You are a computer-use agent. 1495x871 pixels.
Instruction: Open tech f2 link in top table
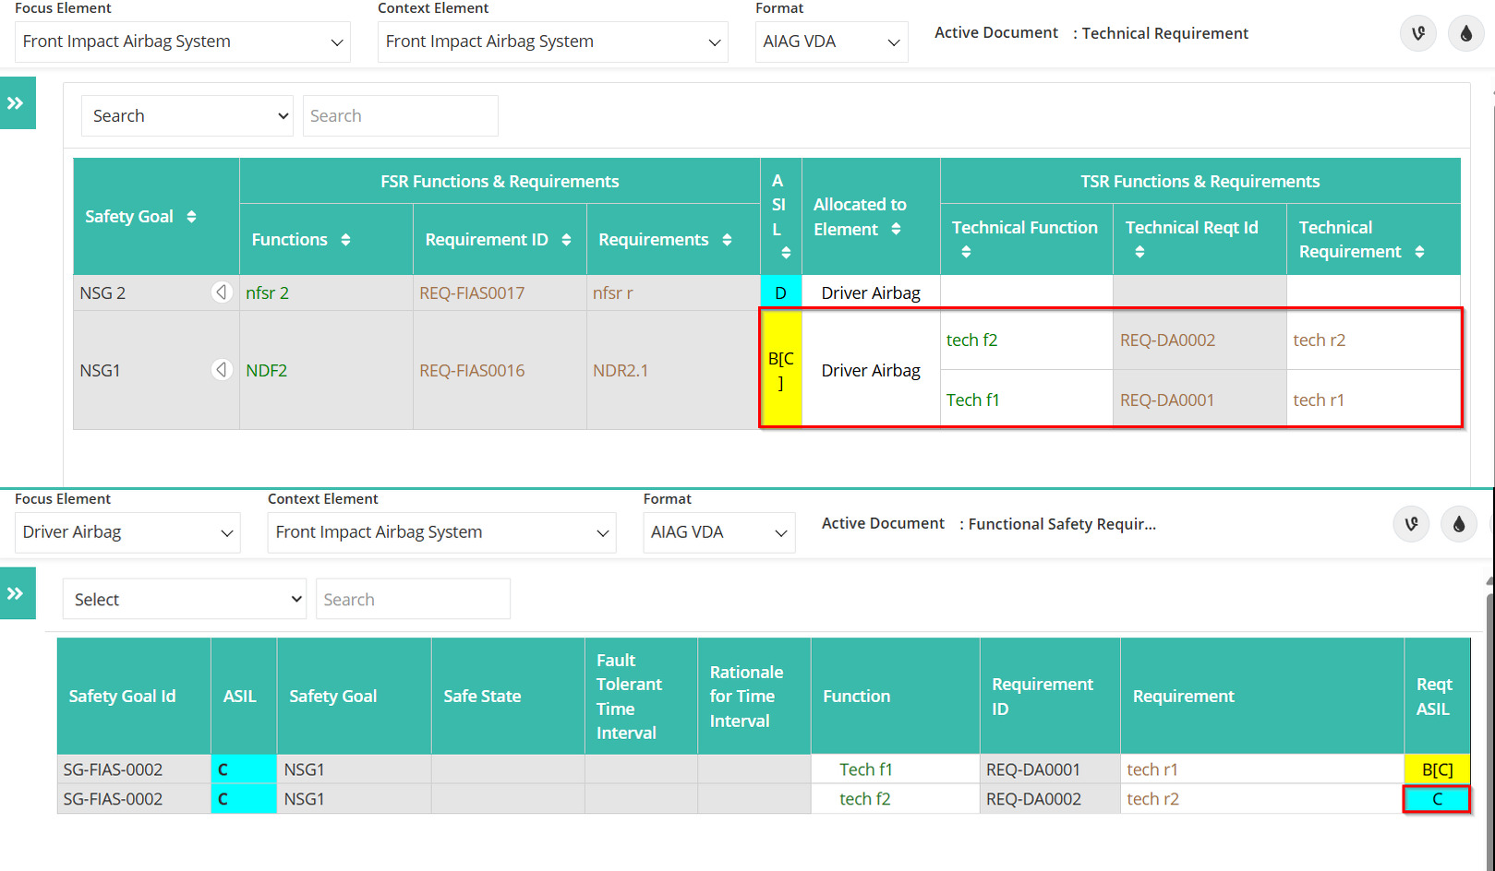click(x=971, y=340)
